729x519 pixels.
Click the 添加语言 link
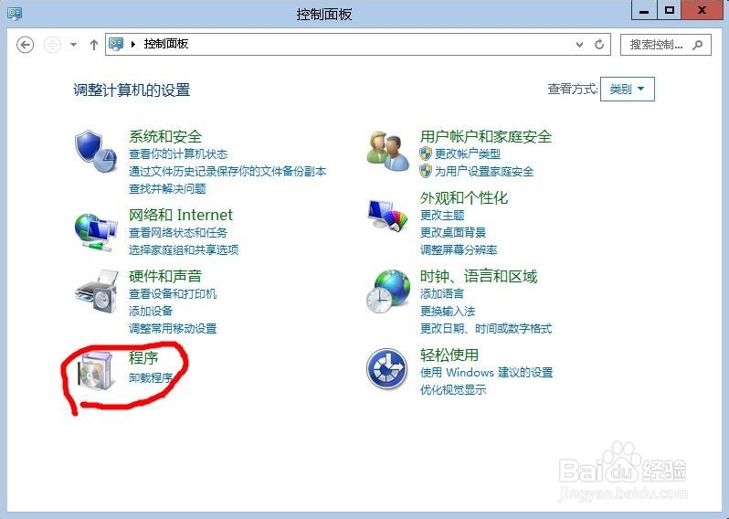click(x=441, y=293)
